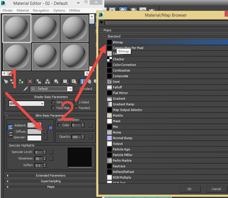228x198 pixels.
Task: Enable the Face Map checkbox
Action: click(x=53, y=108)
